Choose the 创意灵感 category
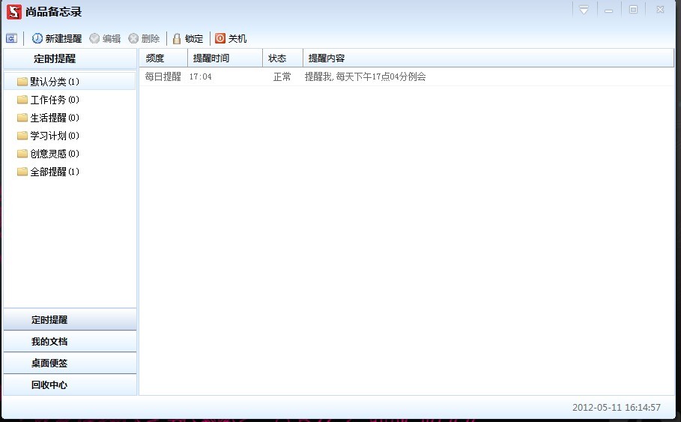This screenshot has width=681, height=422. (48, 154)
